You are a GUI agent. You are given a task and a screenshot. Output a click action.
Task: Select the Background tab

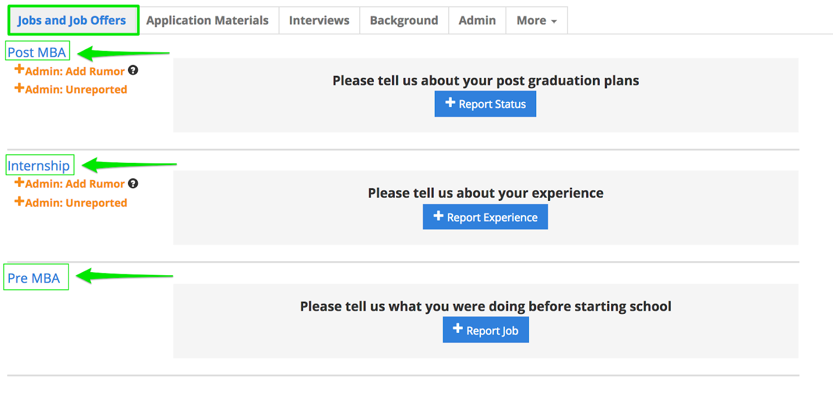coord(404,20)
